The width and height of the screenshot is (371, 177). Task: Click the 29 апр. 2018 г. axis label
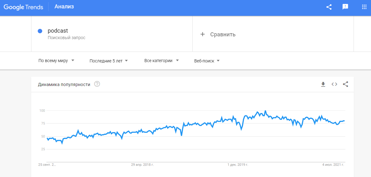click(x=143, y=165)
